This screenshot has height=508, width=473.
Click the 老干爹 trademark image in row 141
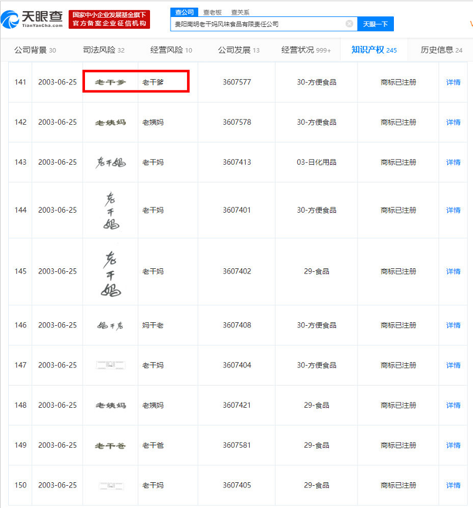[110, 83]
